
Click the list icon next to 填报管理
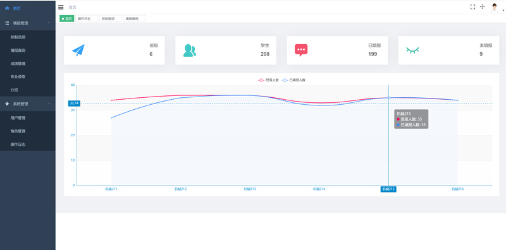7,23
